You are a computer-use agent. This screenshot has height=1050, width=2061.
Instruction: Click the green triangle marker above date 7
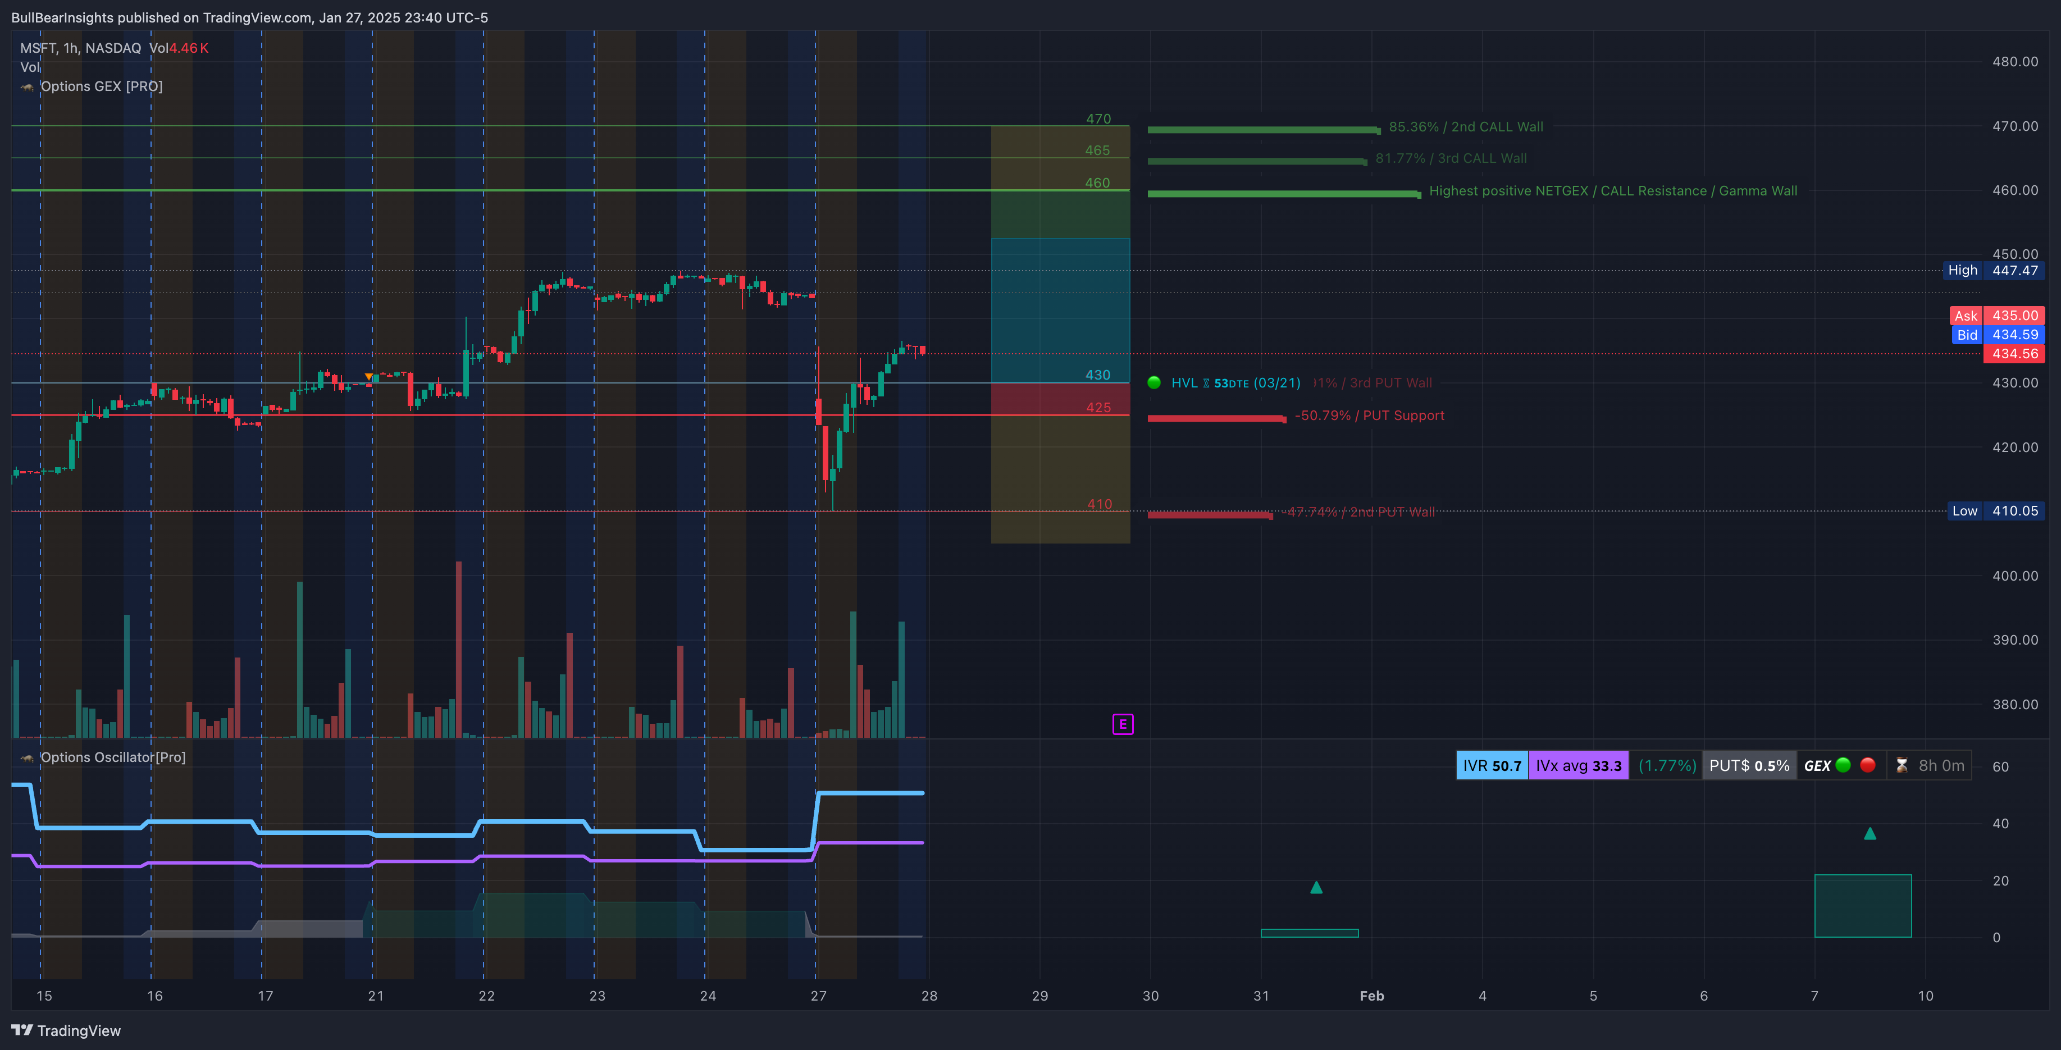1870,833
